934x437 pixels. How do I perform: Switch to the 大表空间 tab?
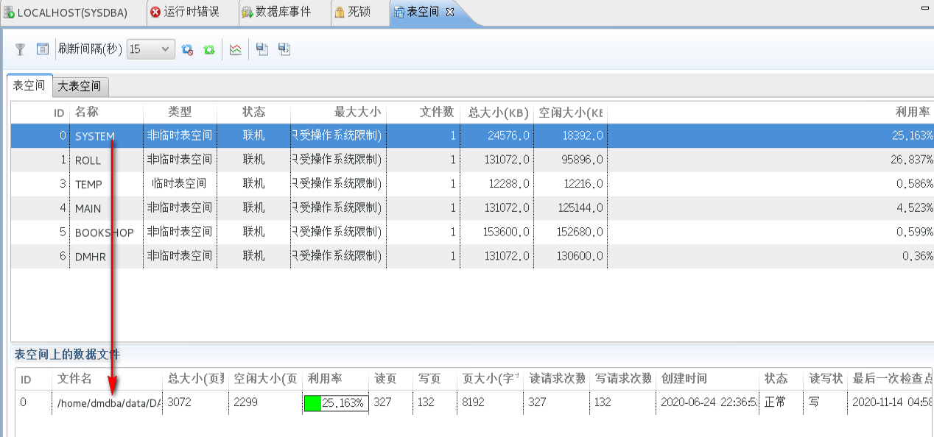81,86
